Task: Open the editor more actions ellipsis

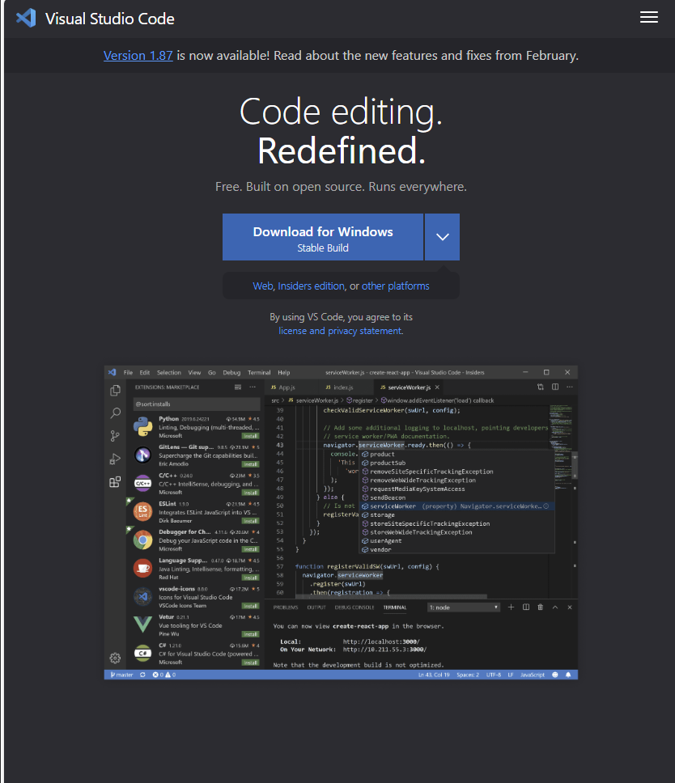Action: (570, 387)
